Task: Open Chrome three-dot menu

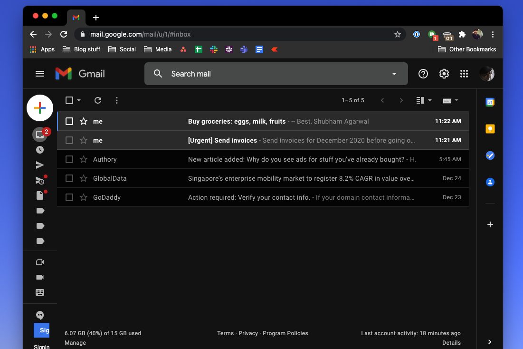Action: 493,34
